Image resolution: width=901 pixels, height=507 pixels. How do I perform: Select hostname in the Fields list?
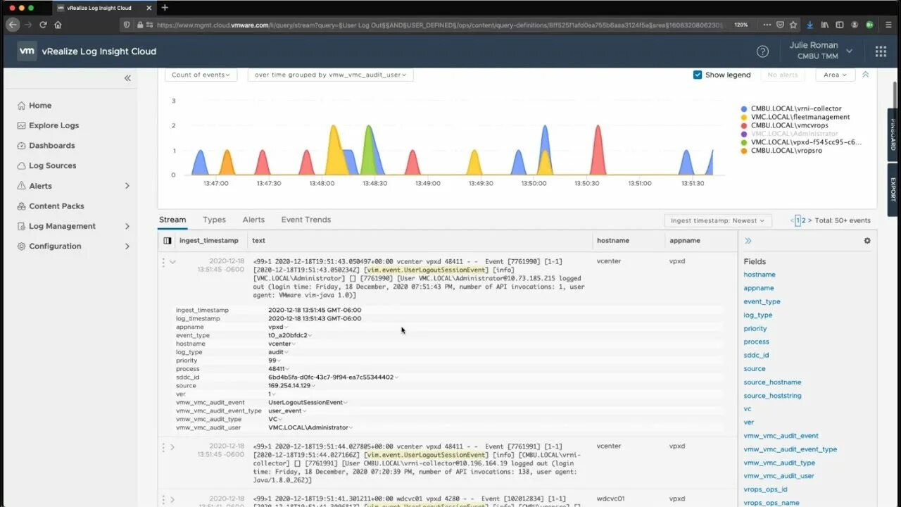pyautogui.click(x=760, y=275)
